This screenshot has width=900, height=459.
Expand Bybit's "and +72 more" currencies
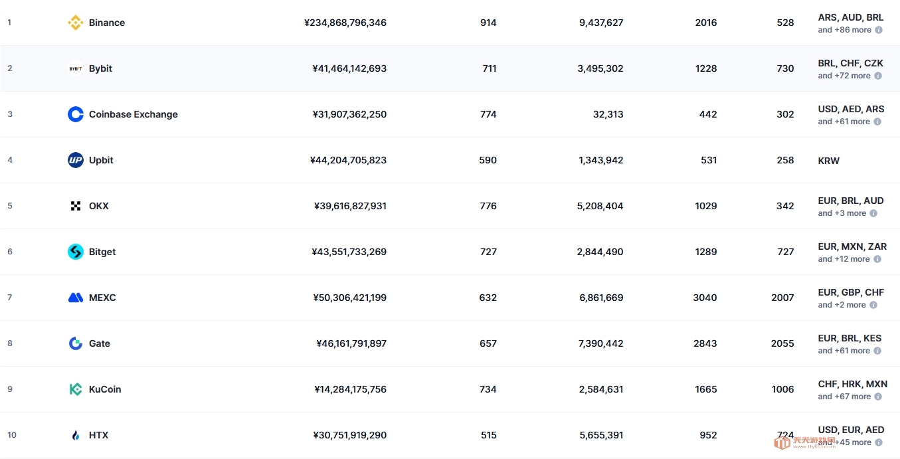pos(844,76)
